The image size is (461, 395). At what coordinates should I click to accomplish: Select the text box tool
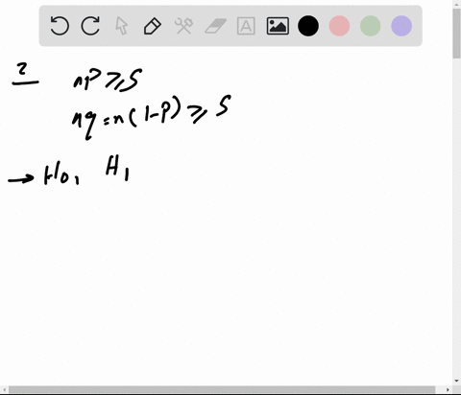246,26
